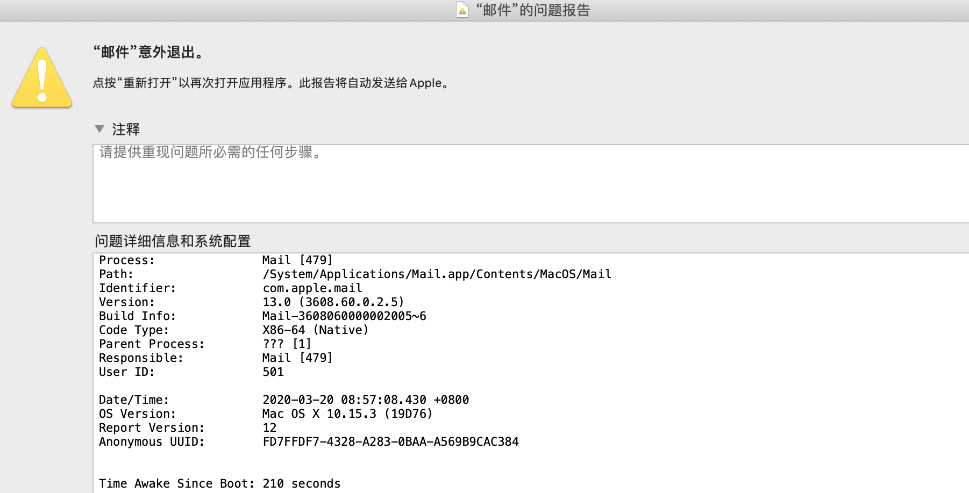Click the Time Awake Since Boot: label

pos(177,483)
